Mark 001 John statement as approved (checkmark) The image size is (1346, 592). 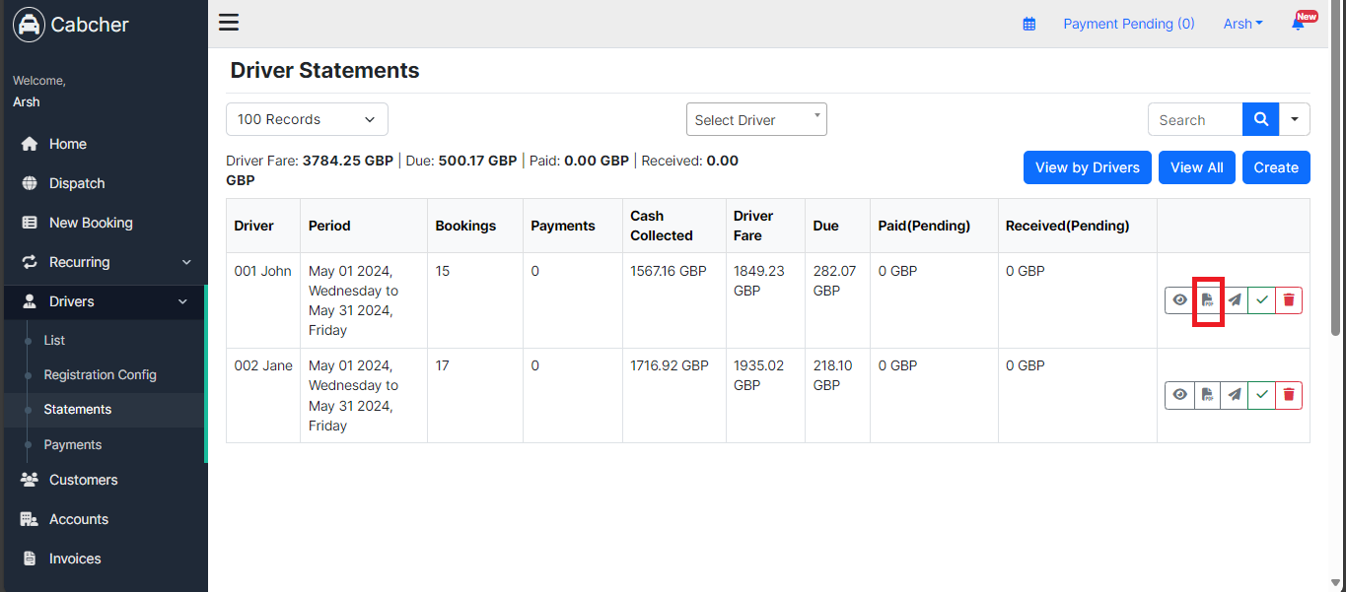[1261, 300]
